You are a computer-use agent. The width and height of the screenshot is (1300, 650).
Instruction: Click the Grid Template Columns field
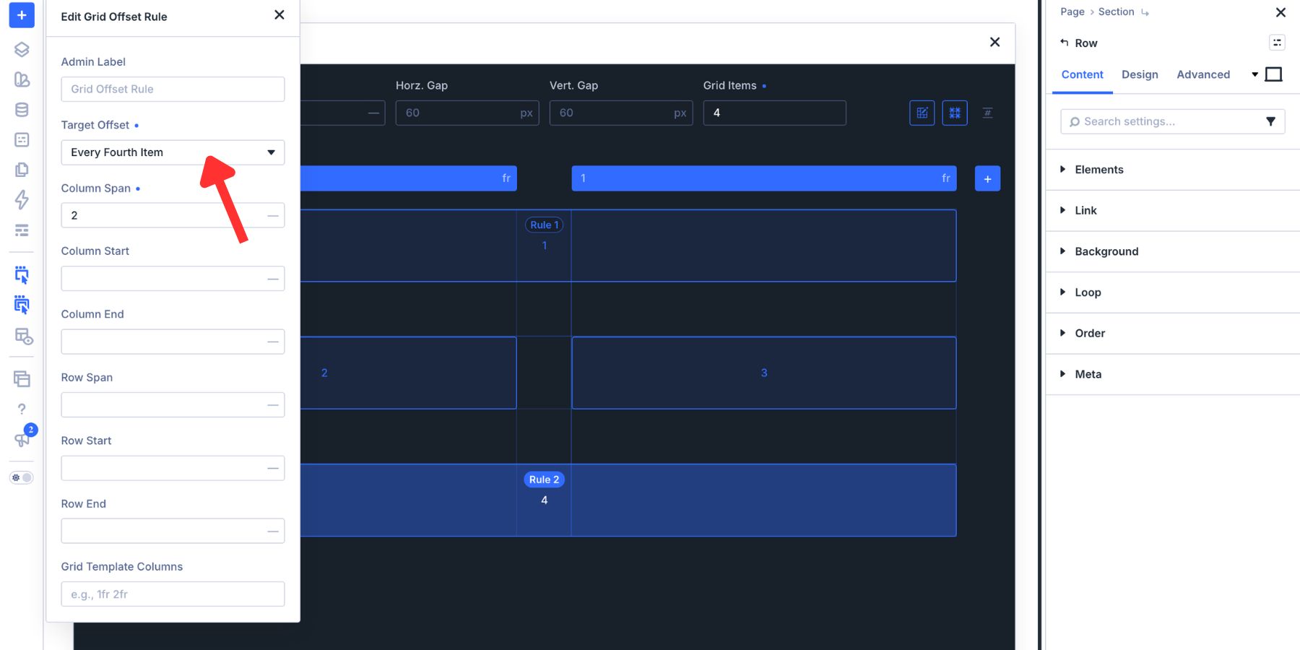173,594
